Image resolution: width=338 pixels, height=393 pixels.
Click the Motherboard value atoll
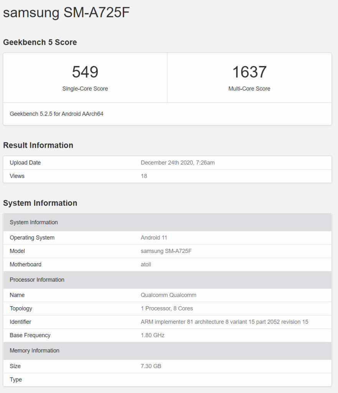point(147,264)
